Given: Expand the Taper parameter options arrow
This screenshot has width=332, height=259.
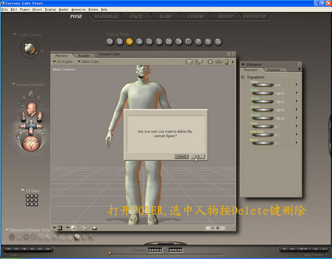Looking at the screenshot, I should coord(297,85).
